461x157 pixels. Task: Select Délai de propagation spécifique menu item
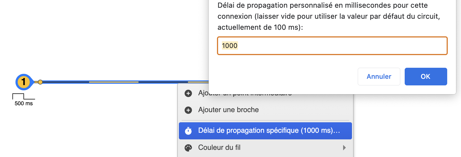point(265,131)
